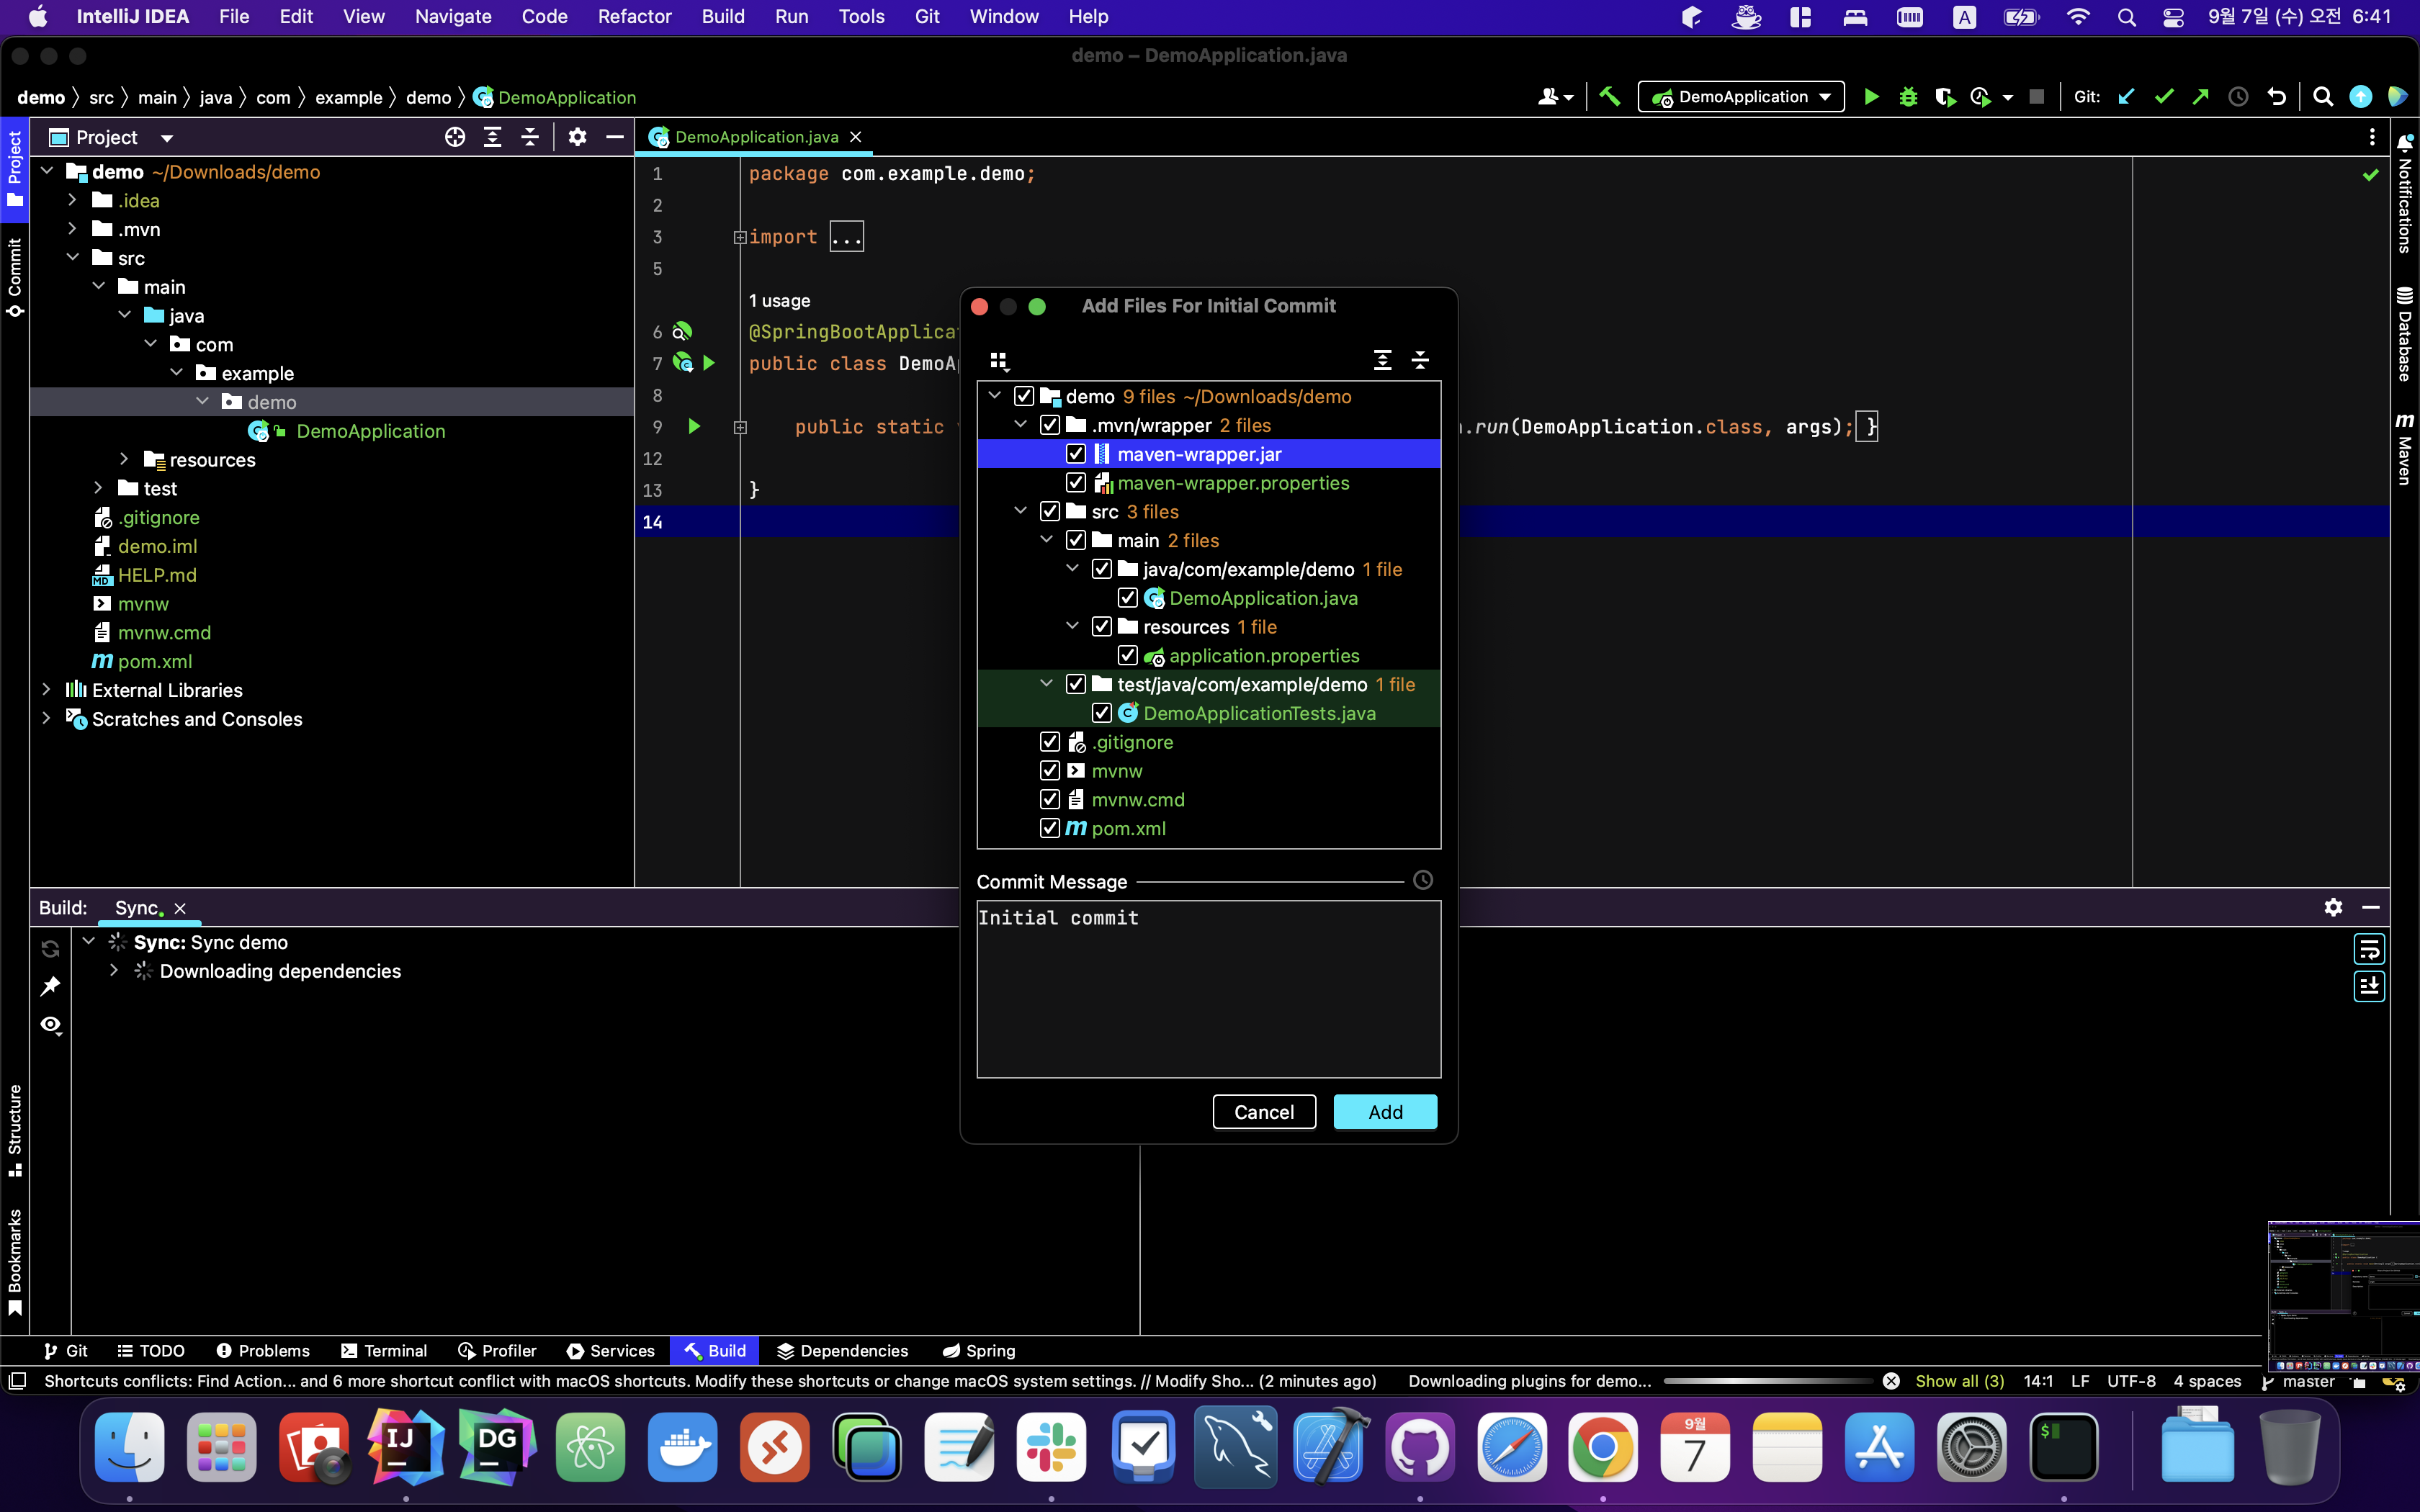Switch to Terminal tool window tab
Screen dimensions: 2420x1512
click(x=384, y=1351)
